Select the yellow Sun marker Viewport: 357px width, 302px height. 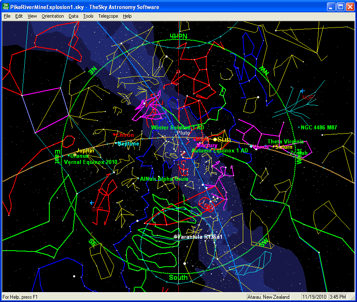[x=215, y=140]
